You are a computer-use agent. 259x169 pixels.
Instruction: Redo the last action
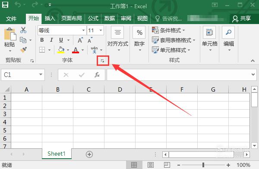pos(35,5)
